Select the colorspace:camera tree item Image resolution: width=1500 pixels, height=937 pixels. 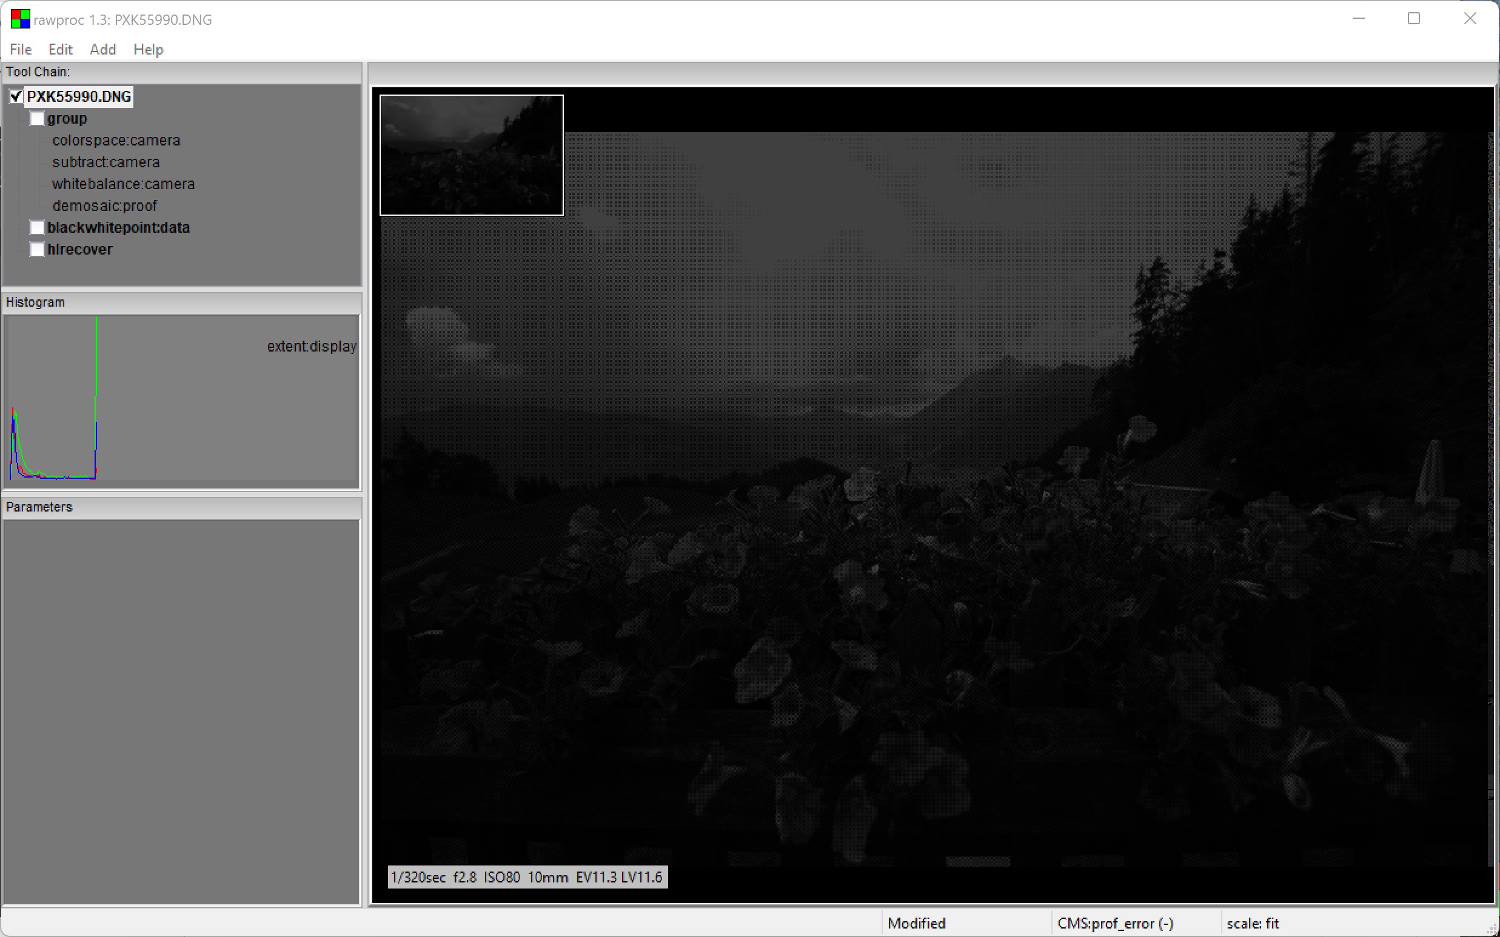pyautogui.click(x=116, y=141)
